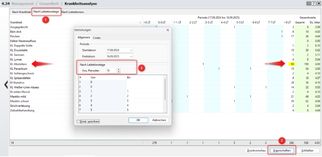
Task: Click the left panel collapse arrow
Action: 6,85
